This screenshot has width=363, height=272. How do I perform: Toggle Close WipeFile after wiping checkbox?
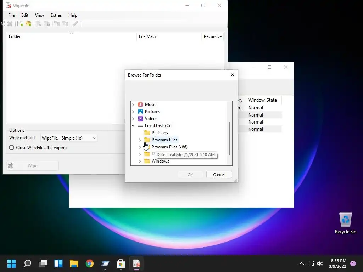pyautogui.click(x=12, y=148)
